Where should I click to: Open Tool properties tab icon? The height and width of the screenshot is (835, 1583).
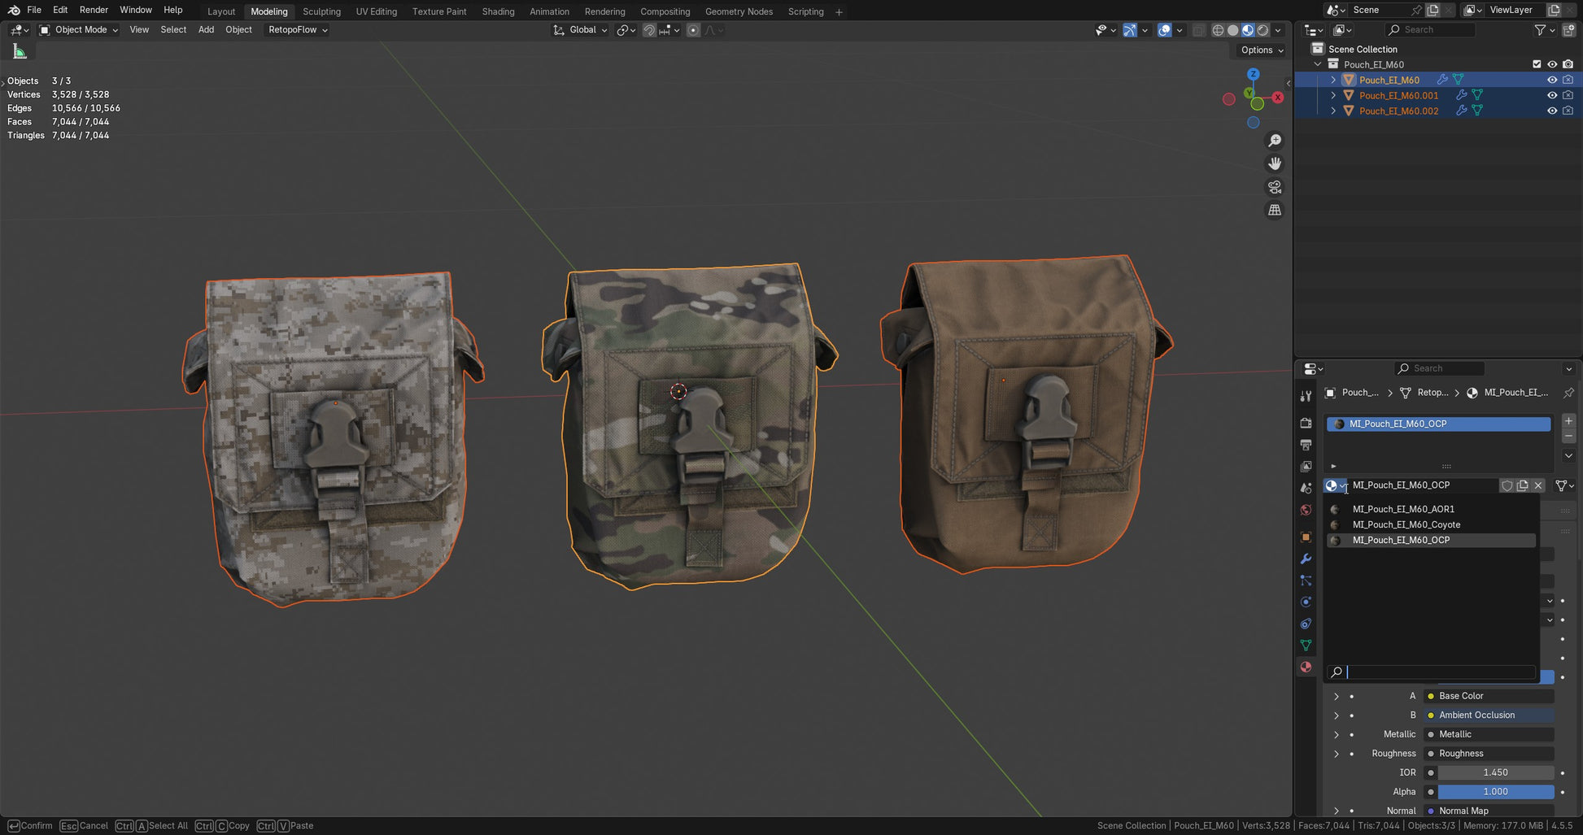(1306, 396)
